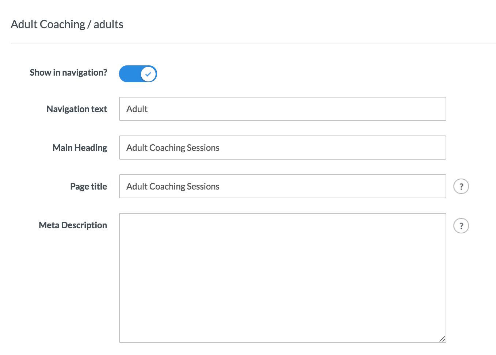The height and width of the screenshot is (355, 496).
Task: Click the "Adult Coaching Sessions" text in Main Heading
Action: [x=173, y=148]
